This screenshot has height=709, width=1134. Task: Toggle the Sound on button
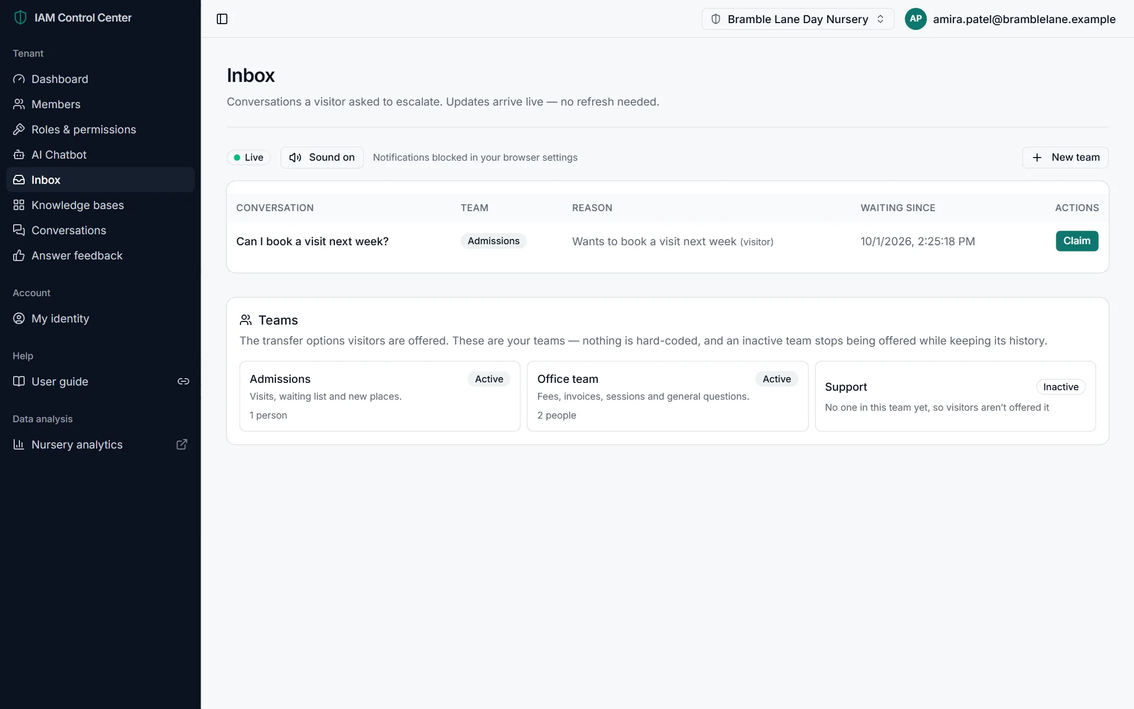coord(322,158)
